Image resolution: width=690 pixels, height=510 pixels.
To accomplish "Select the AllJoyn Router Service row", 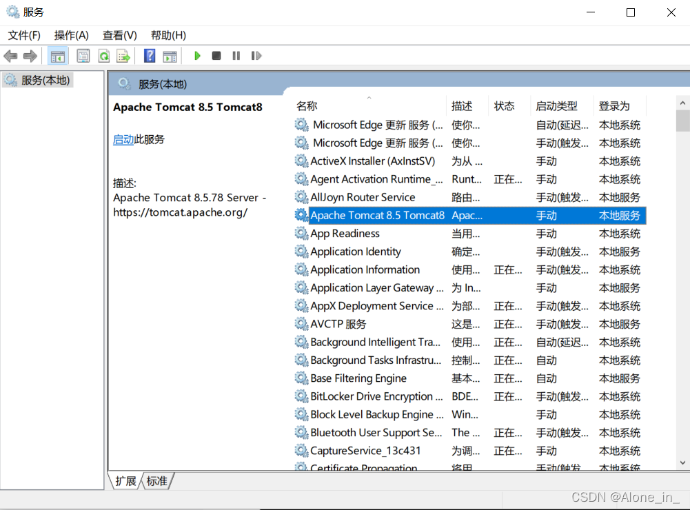I will tap(470, 197).
